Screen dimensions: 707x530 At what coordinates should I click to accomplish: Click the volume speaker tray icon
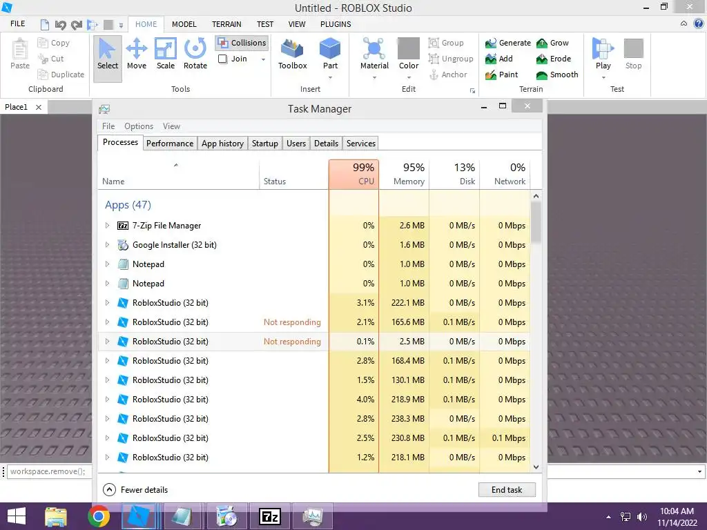pyautogui.click(x=641, y=517)
